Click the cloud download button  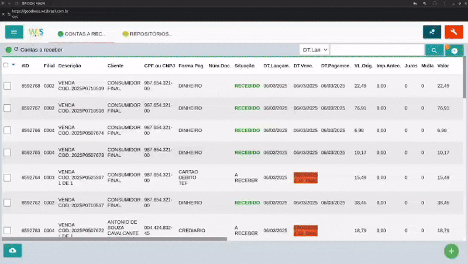click(12, 251)
